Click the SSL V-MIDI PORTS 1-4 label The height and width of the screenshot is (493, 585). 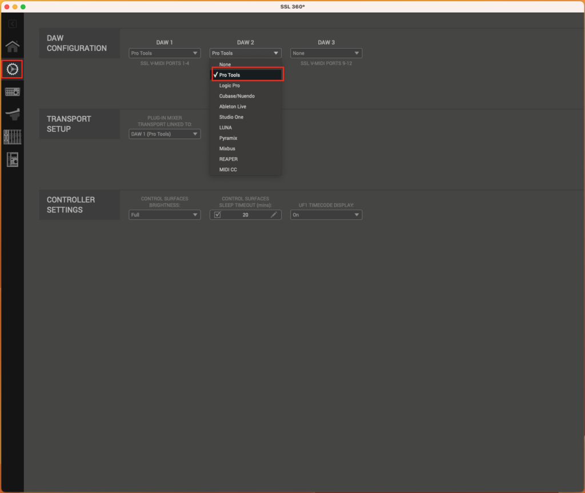pos(165,63)
